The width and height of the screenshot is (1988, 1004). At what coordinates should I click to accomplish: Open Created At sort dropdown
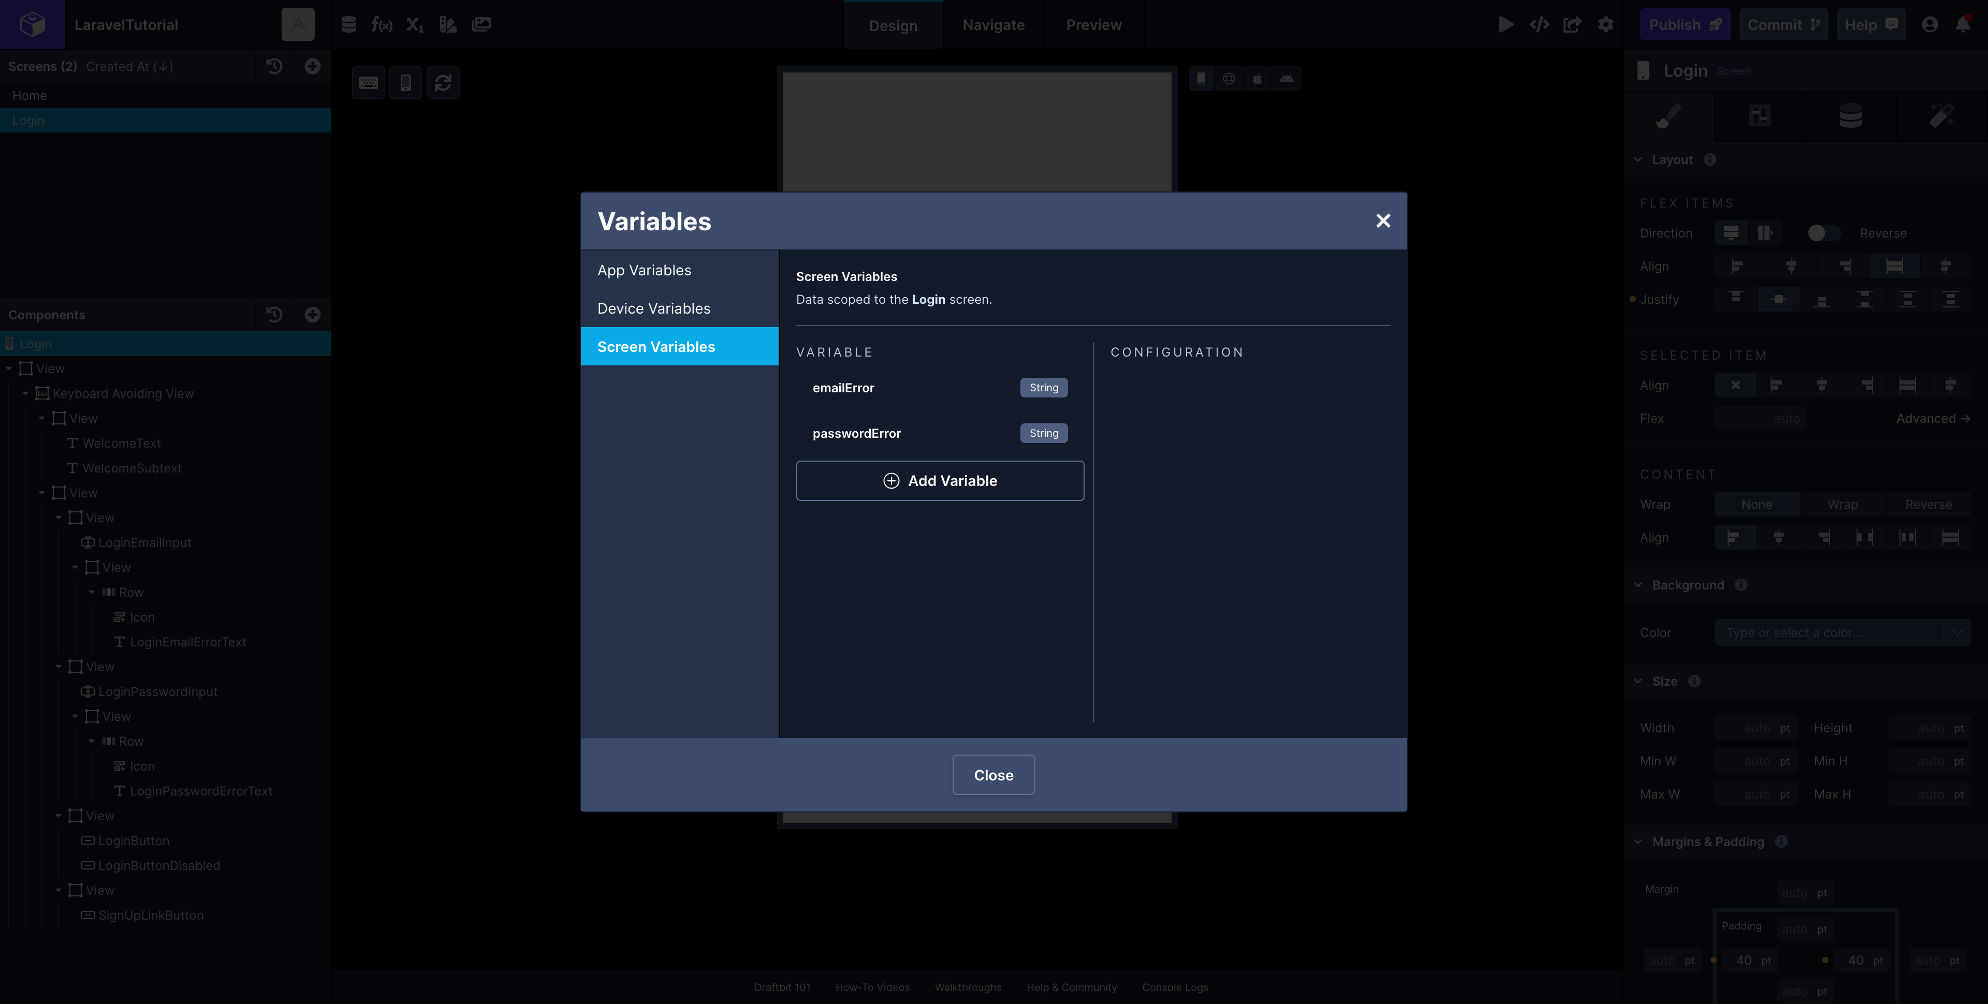tap(129, 66)
